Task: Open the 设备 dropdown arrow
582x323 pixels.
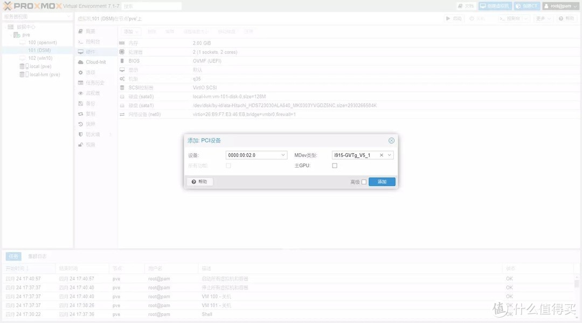Action: coord(283,155)
